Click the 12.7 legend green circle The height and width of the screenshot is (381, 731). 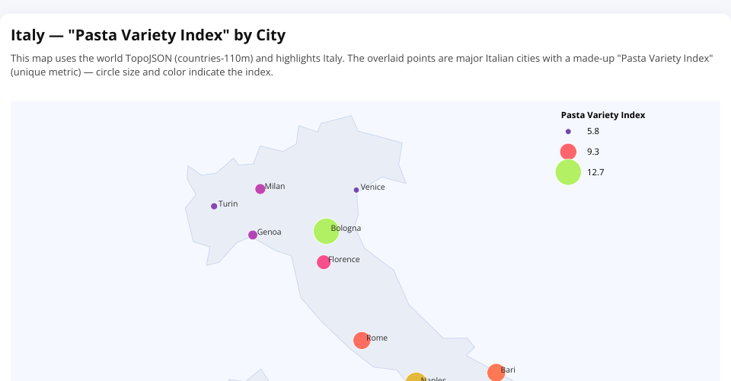click(x=568, y=172)
